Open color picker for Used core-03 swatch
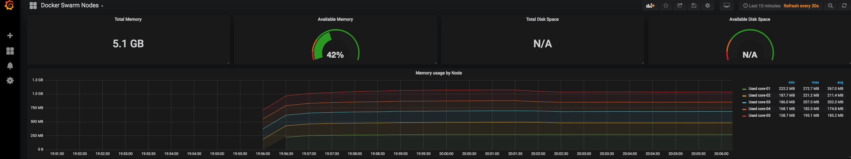This screenshot has height=159, width=851. pos(744,102)
